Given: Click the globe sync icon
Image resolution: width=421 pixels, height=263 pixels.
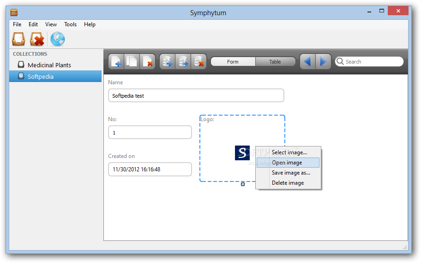Looking at the screenshot, I should coord(57,39).
